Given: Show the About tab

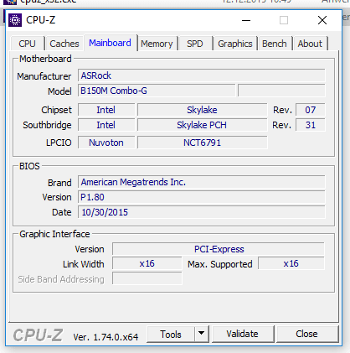Looking at the screenshot, I should (310, 44).
